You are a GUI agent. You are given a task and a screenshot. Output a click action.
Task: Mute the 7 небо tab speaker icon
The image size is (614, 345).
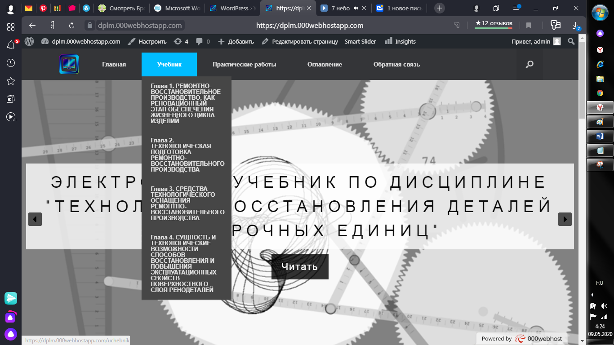point(356,8)
